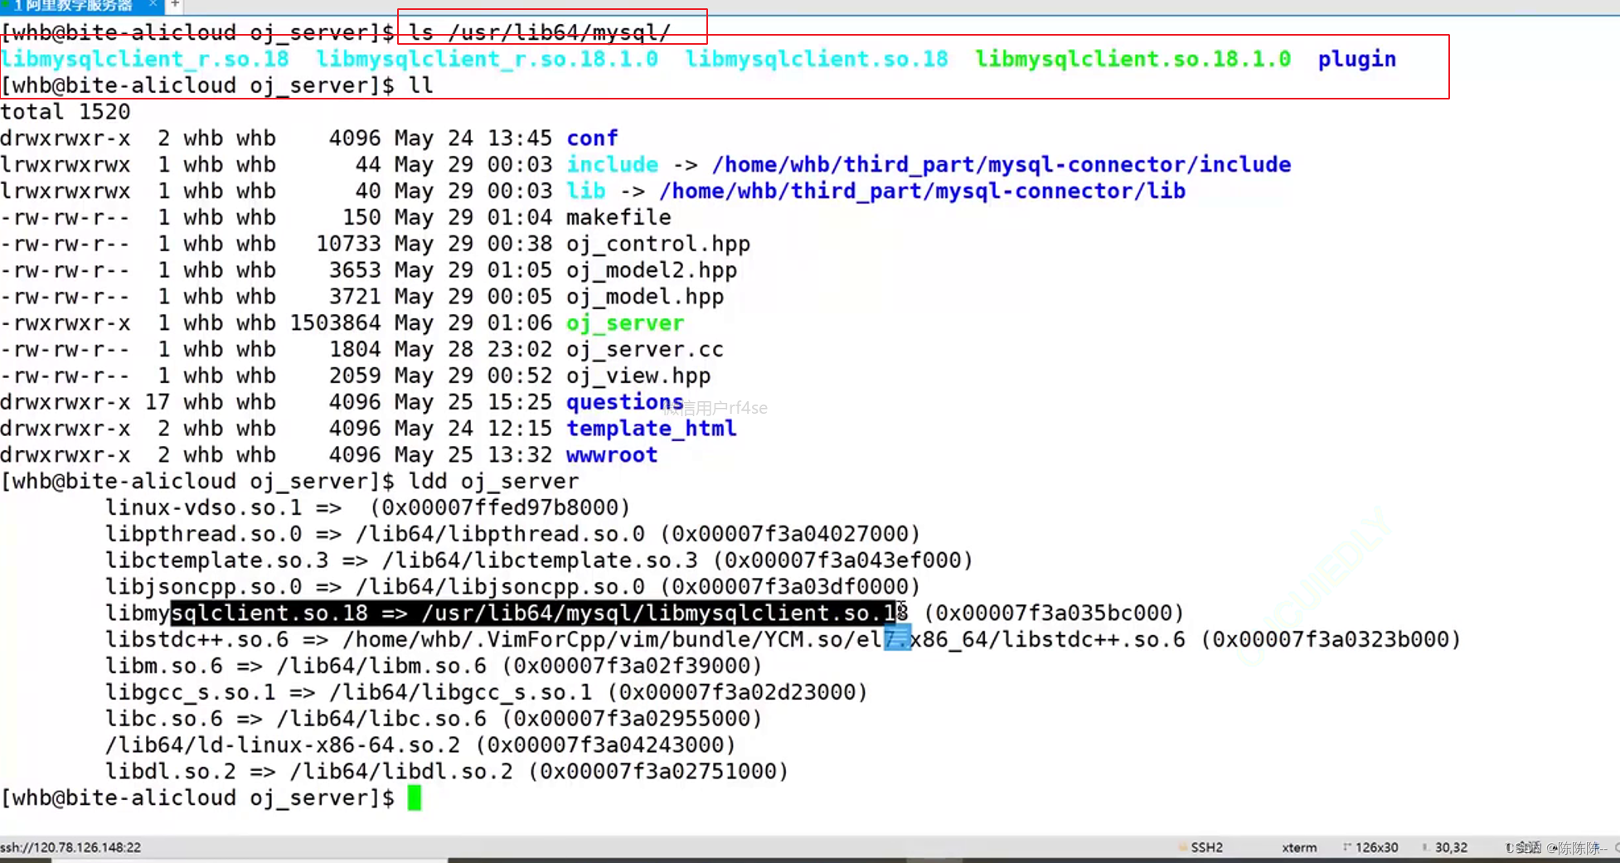1620x863 pixels.
Task: Click the 1503864 file size value
Action: pyautogui.click(x=335, y=323)
